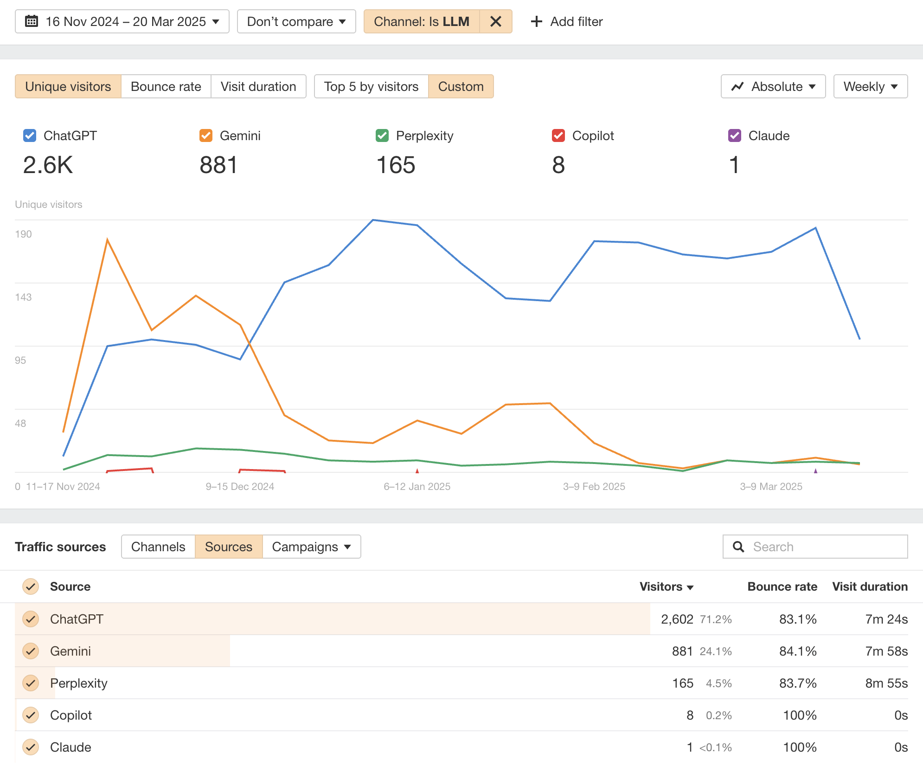Expand the Campaigns dropdown
The image size is (923, 773).
[311, 547]
